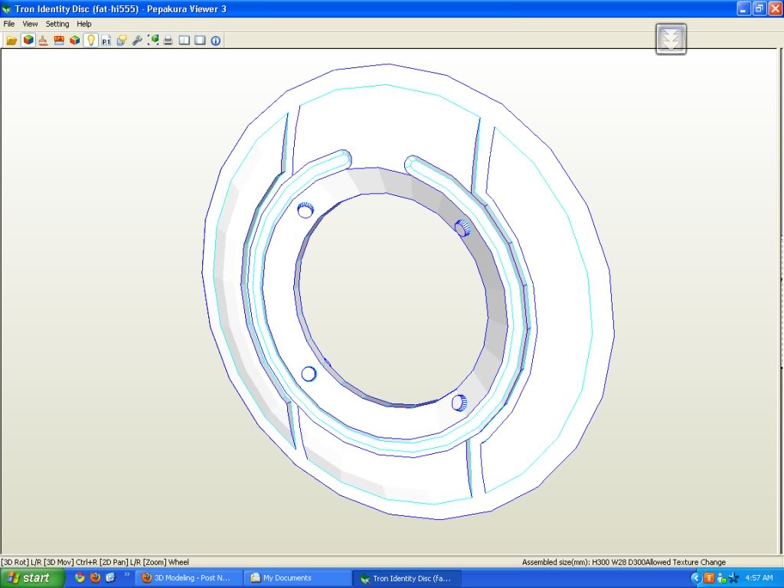Open settings with the wrench icon
784x588 pixels.
point(137,41)
